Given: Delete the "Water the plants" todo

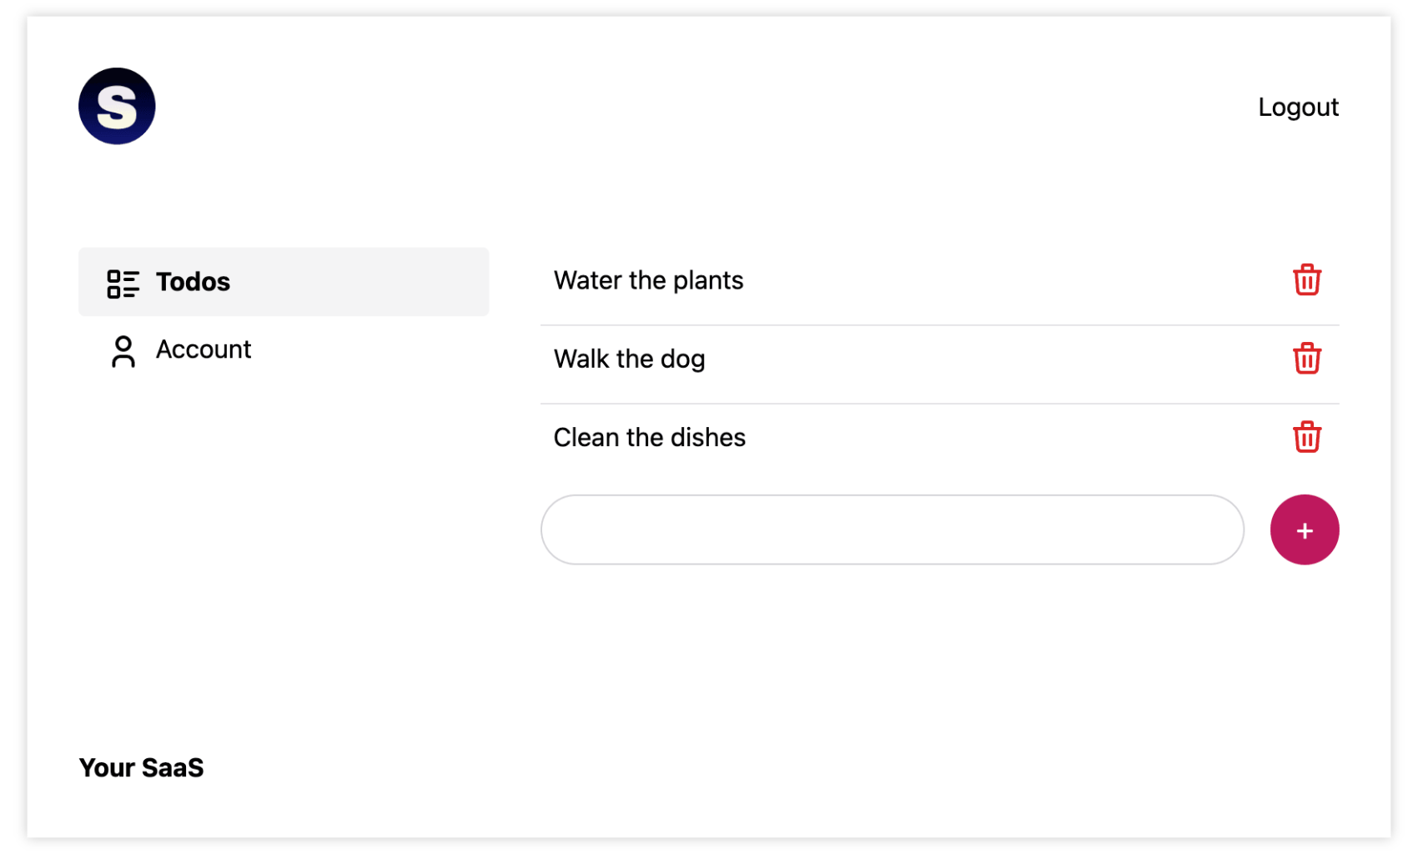Looking at the screenshot, I should click(x=1306, y=280).
